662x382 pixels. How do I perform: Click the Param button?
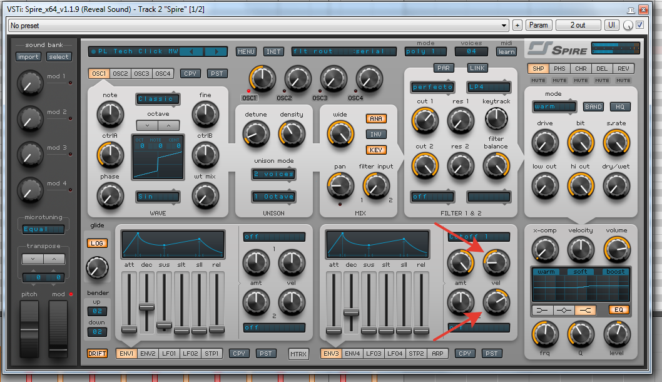(x=539, y=25)
